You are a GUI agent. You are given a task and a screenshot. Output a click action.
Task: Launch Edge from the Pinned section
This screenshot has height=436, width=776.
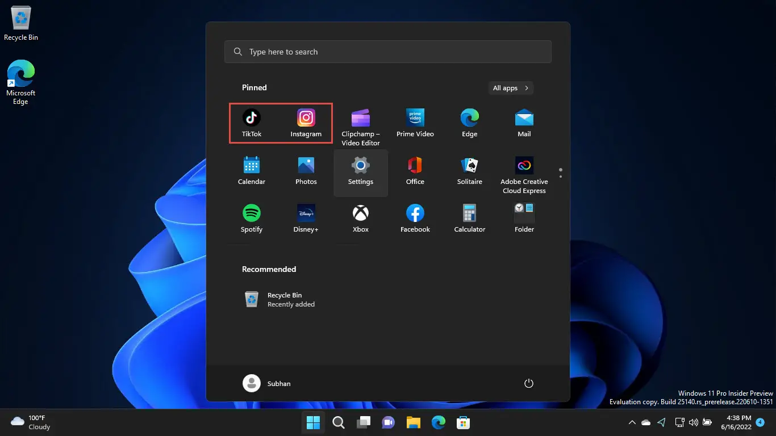[470, 123]
